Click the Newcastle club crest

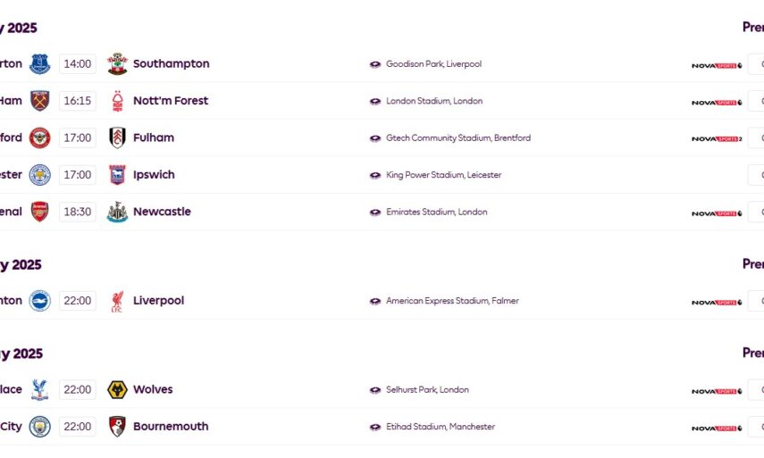click(117, 212)
